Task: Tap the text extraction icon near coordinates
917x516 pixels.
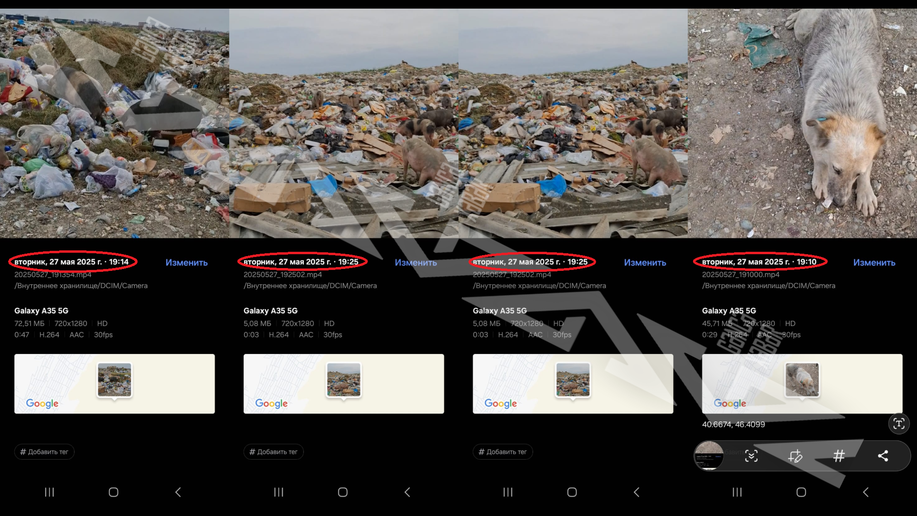Action: tap(899, 424)
